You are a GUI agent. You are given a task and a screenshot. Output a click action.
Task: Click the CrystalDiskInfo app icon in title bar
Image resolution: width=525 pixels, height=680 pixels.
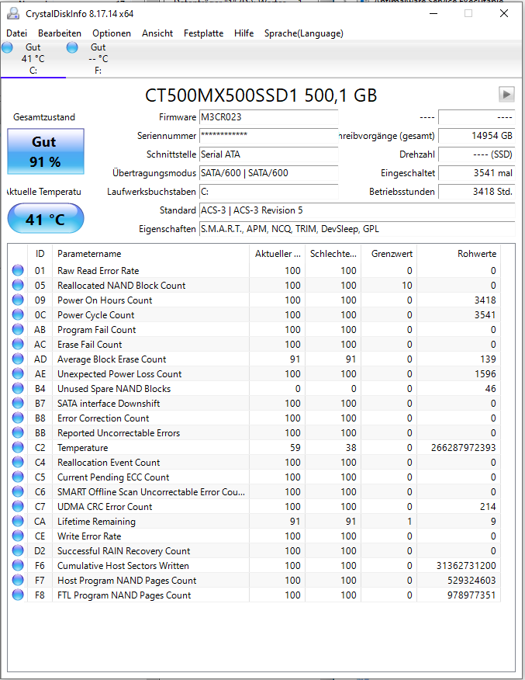[x=13, y=13]
